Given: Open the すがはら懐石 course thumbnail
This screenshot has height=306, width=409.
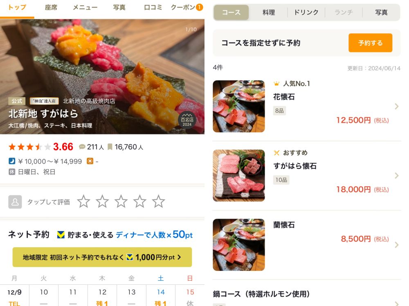Looking at the screenshot, I should [x=239, y=175].
